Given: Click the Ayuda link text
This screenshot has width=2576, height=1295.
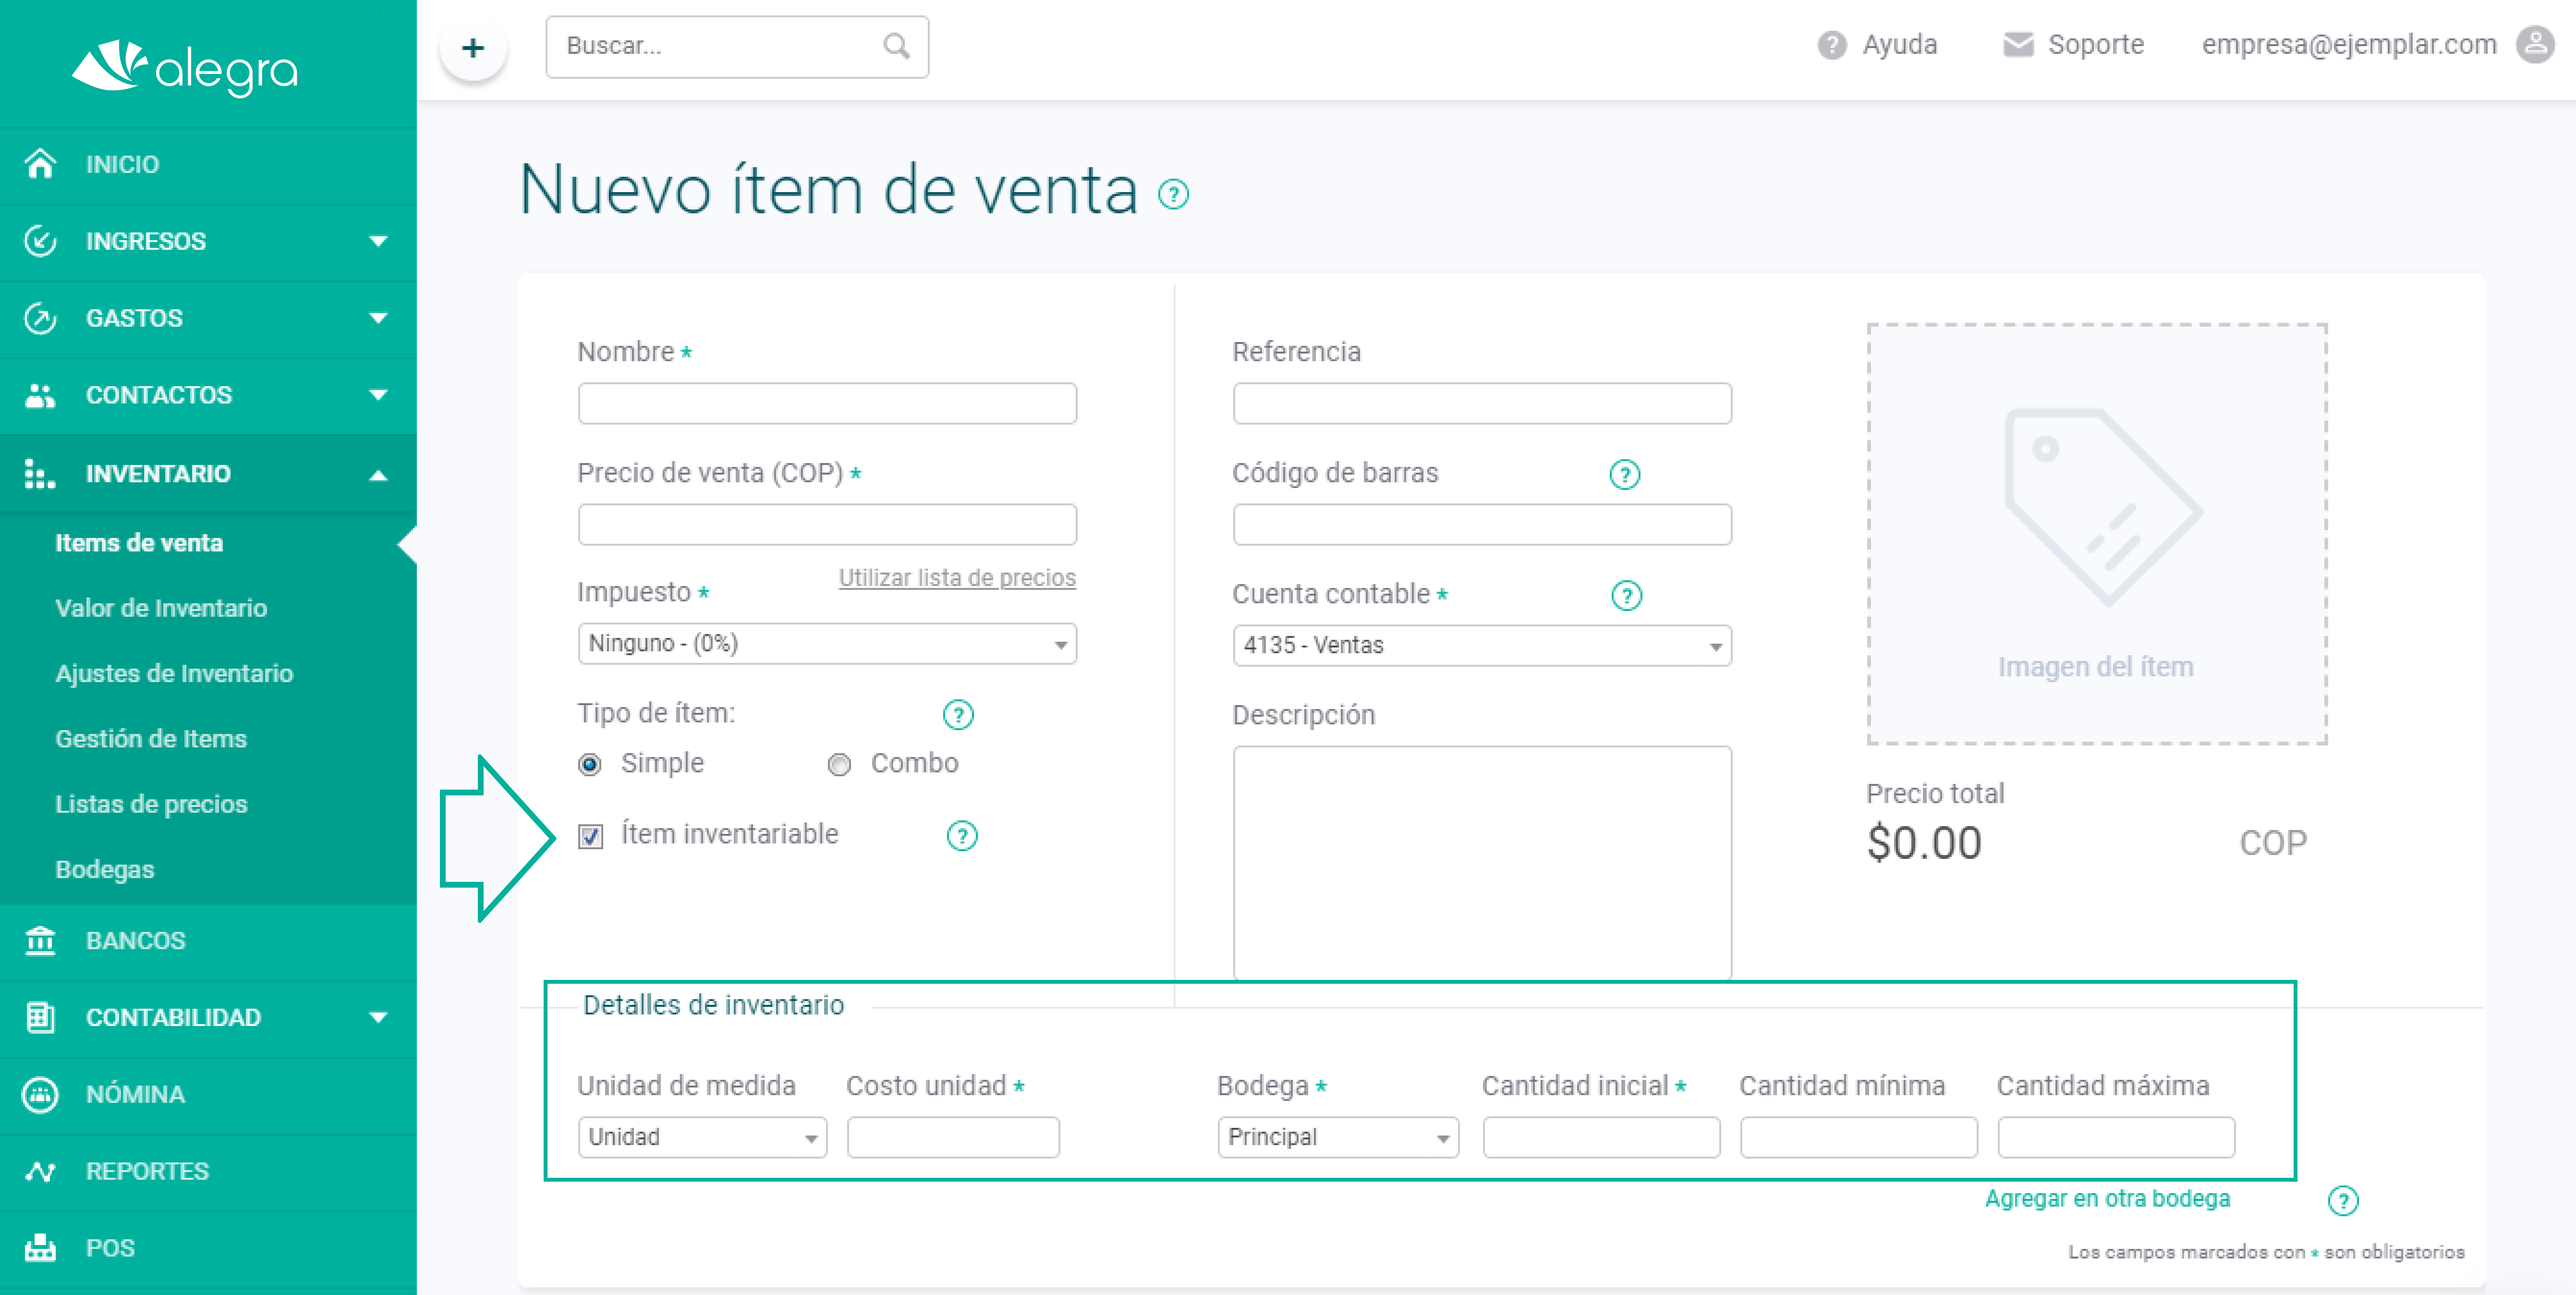Looking at the screenshot, I should coord(1899,45).
